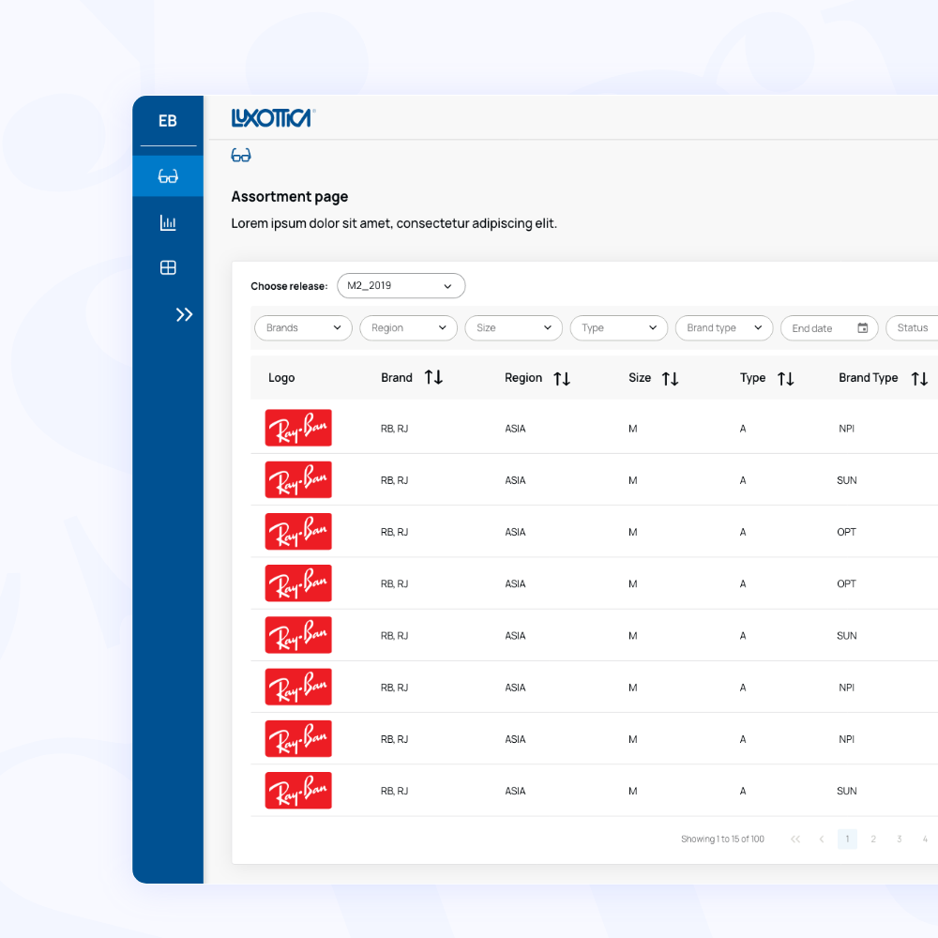Image resolution: width=938 pixels, height=938 pixels.
Task: Click the 'Showing 1 to 15 of 100' text
Action: pos(722,839)
